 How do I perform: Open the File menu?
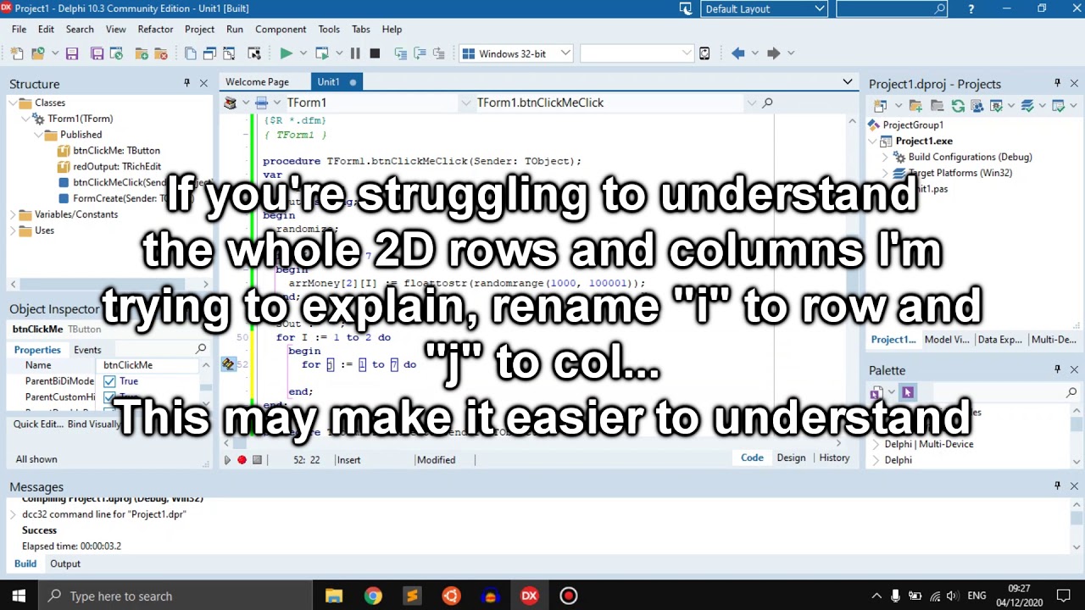[x=19, y=29]
